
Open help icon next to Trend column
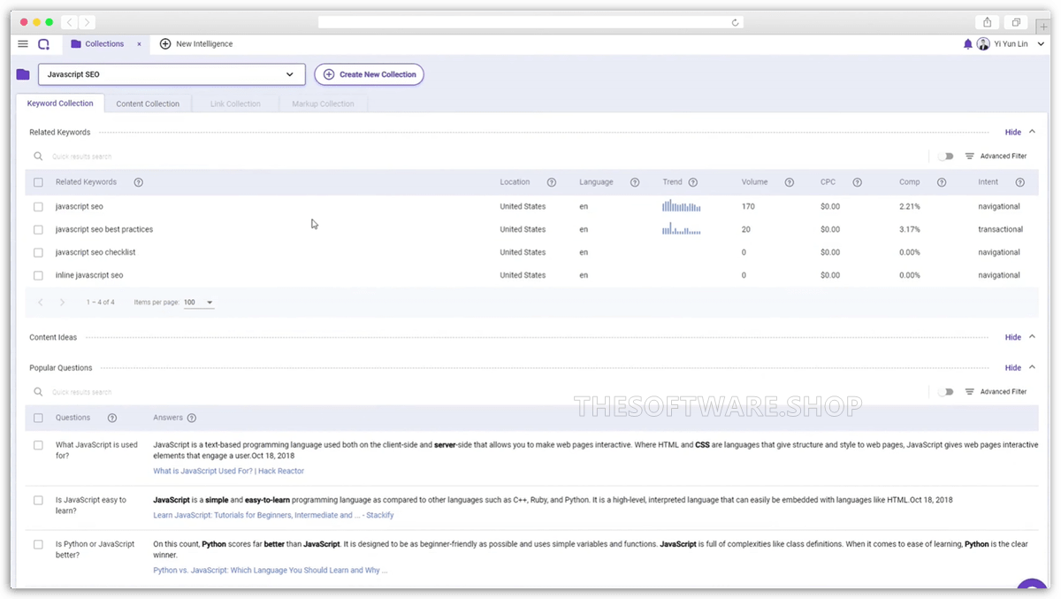(693, 182)
